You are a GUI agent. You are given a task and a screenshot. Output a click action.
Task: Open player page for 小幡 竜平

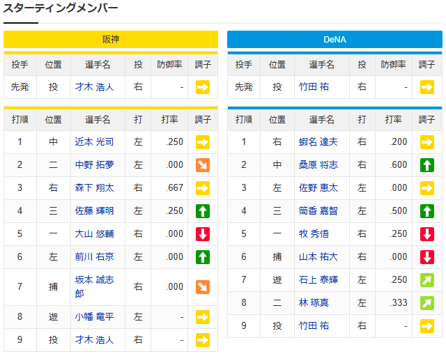pyautogui.click(x=95, y=317)
